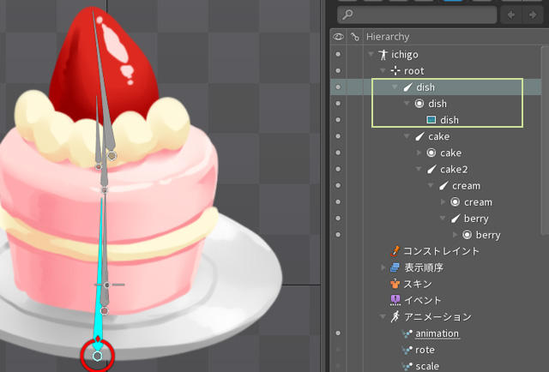Click the orange スキン skin icon

tap(395, 284)
